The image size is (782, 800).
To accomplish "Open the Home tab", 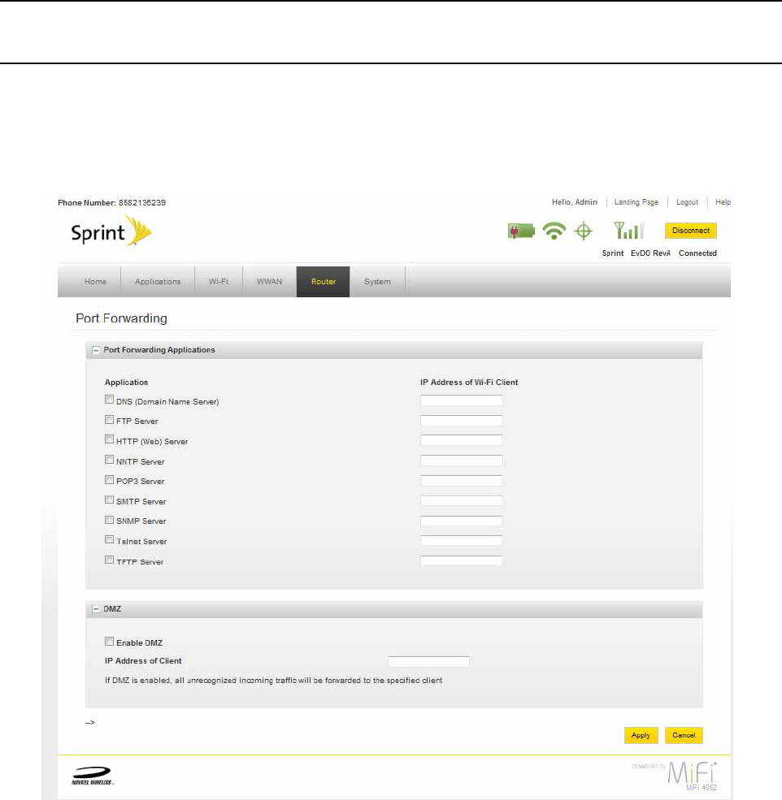I will (x=96, y=282).
